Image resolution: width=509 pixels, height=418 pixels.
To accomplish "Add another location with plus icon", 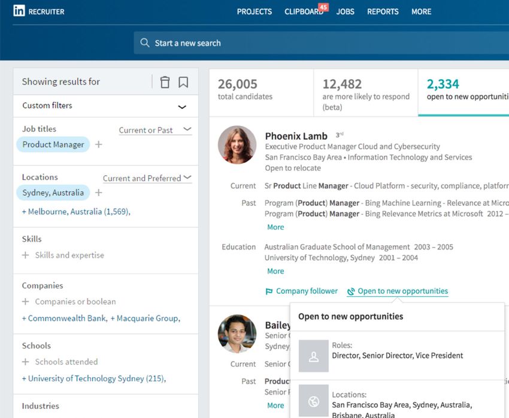I will pos(99,193).
